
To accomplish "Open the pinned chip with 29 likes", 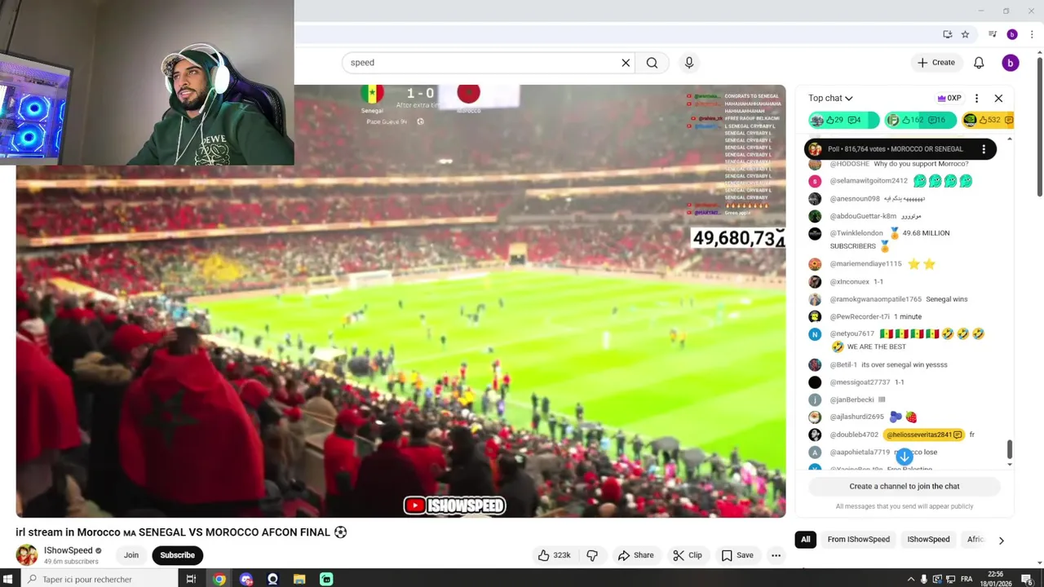I will (x=843, y=121).
